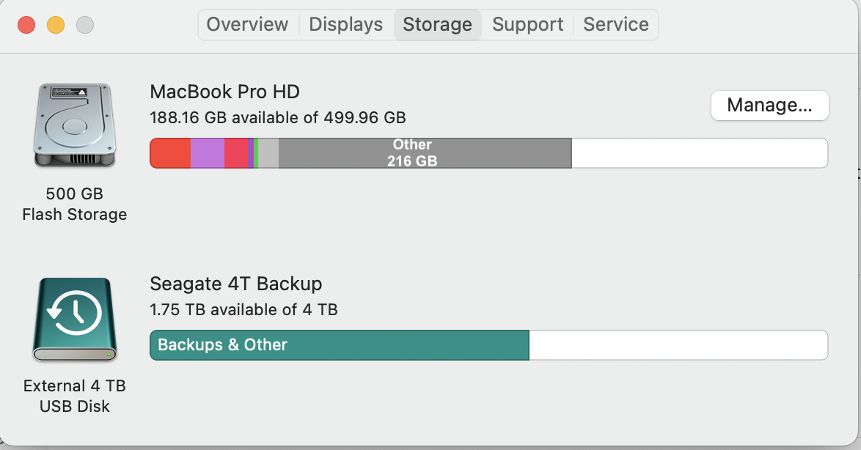Click the Seagate 4T Backup drive name
The image size is (861, 450).
coord(236,284)
